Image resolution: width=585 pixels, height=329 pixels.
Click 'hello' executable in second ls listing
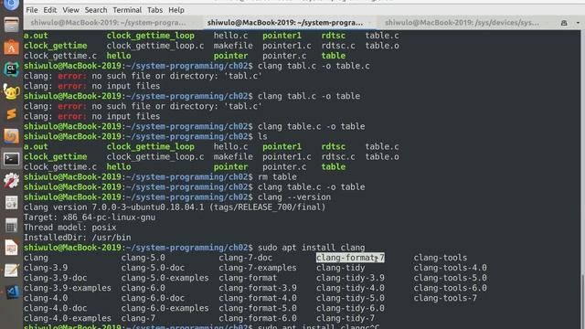[119, 167]
